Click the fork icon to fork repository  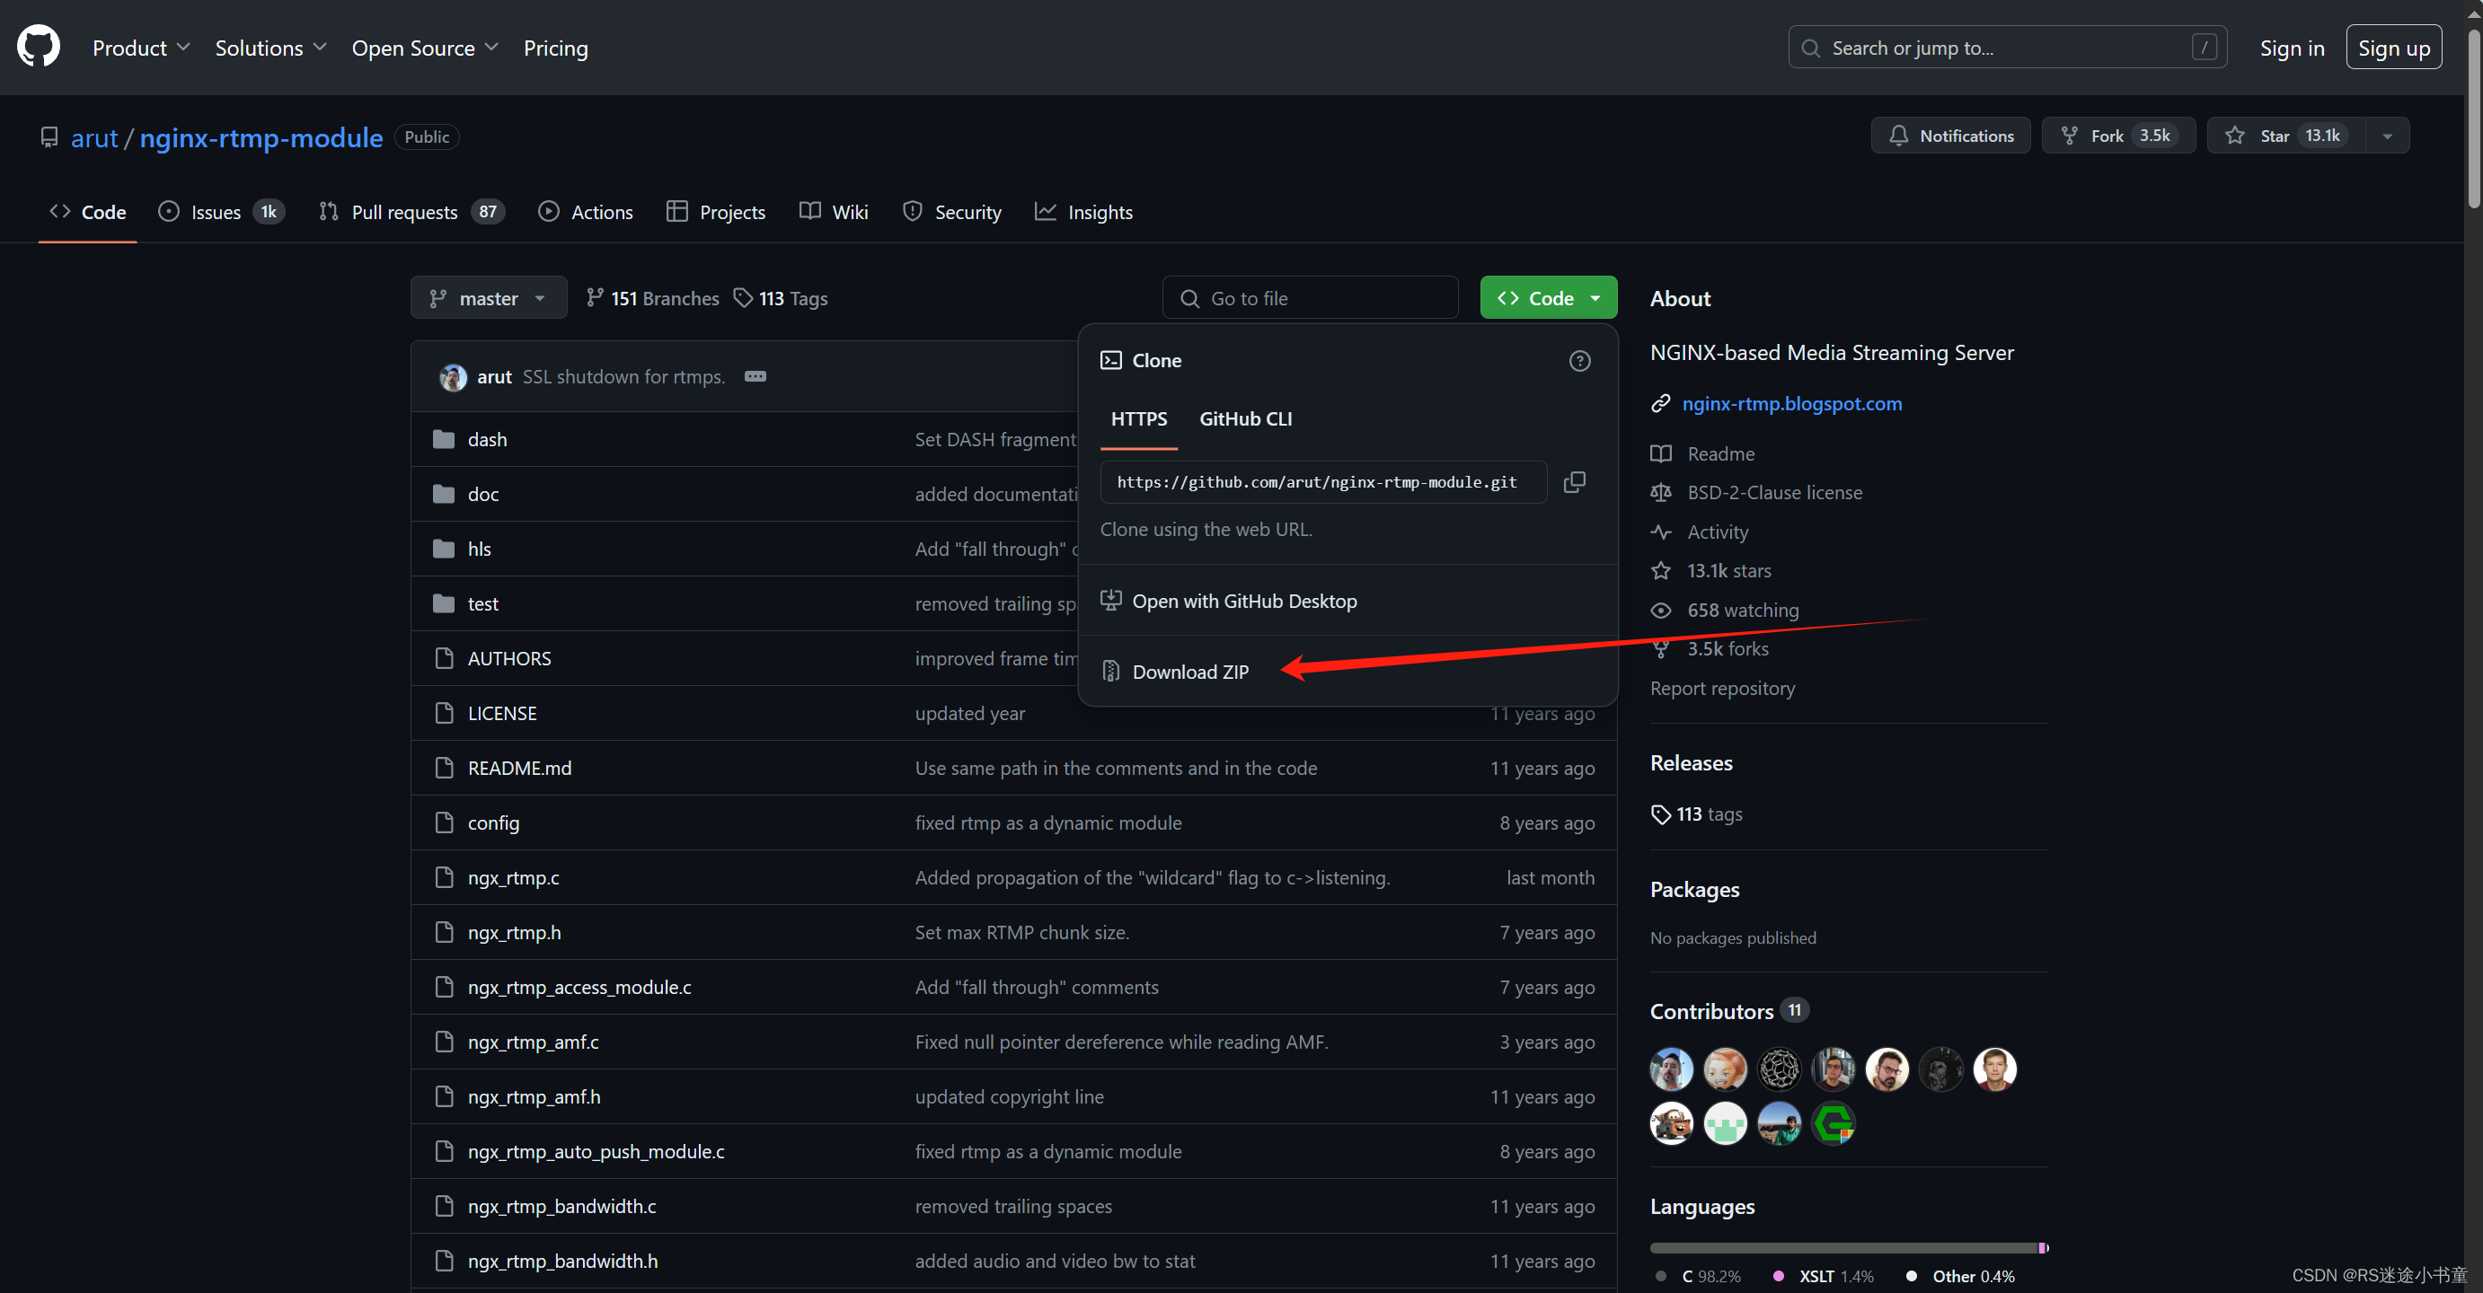click(x=2072, y=135)
